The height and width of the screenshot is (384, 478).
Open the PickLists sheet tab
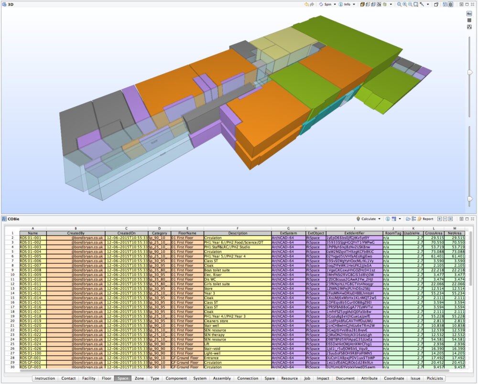pos(435,378)
